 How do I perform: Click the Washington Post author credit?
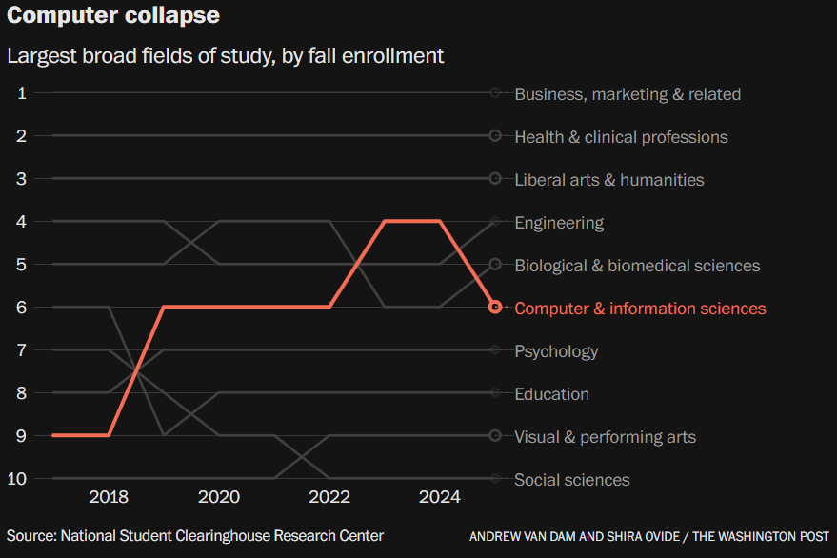tap(649, 537)
